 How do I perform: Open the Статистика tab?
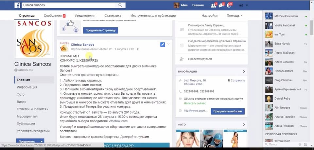coord(113,16)
